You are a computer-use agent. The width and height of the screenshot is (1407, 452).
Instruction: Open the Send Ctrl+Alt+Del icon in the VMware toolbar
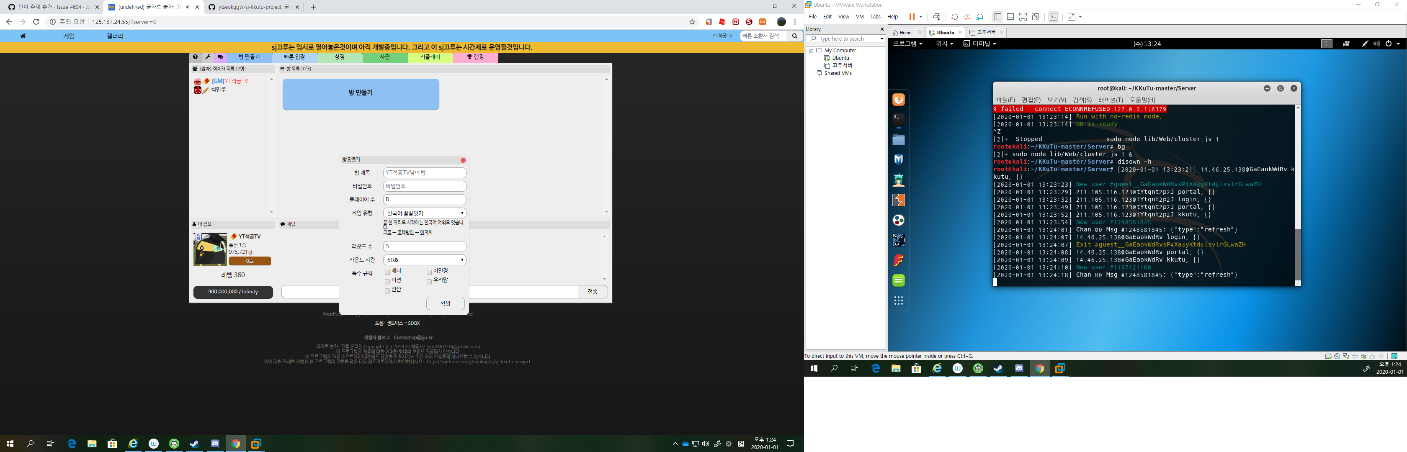coord(937,17)
